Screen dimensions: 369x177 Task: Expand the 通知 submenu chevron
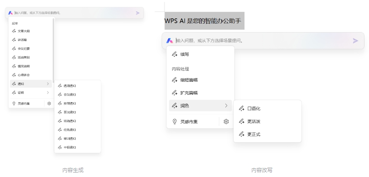[48, 84]
